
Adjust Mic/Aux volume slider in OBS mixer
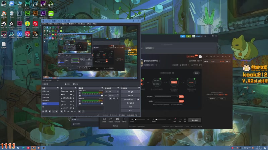coord(92,96)
